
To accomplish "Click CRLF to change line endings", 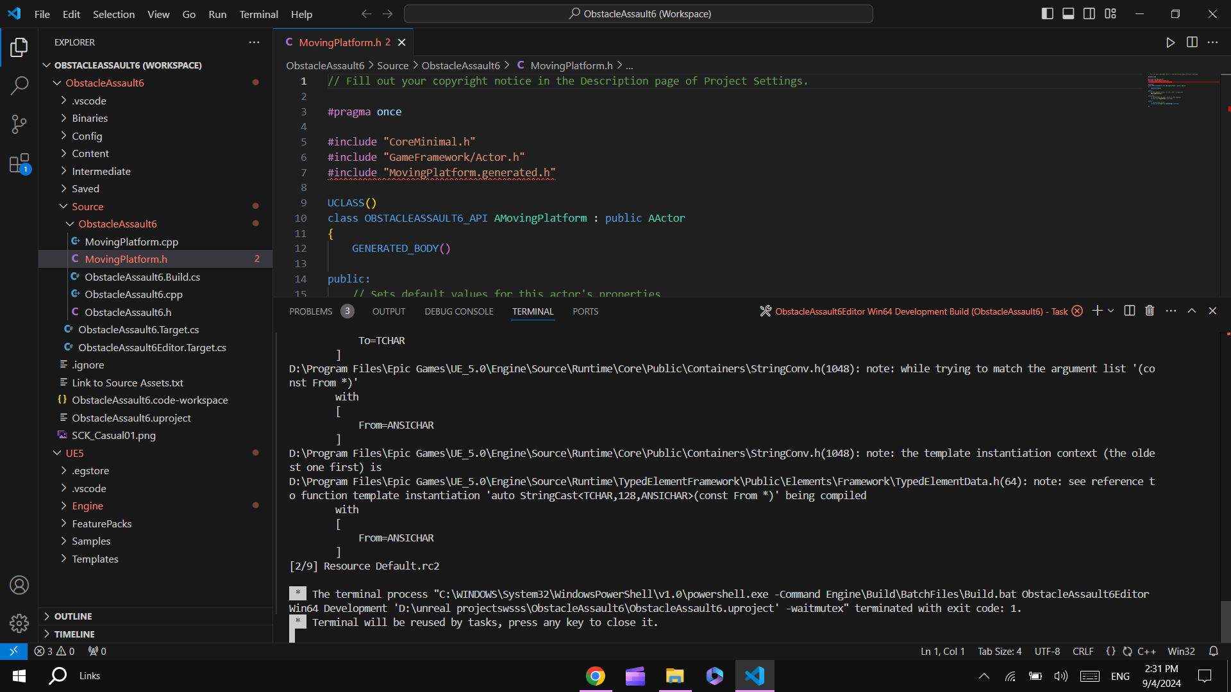I will (x=1083, y=651).
